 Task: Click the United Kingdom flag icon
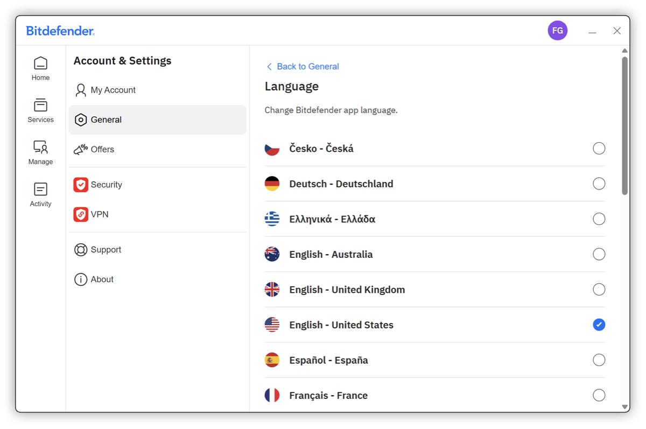coord(272,290)
